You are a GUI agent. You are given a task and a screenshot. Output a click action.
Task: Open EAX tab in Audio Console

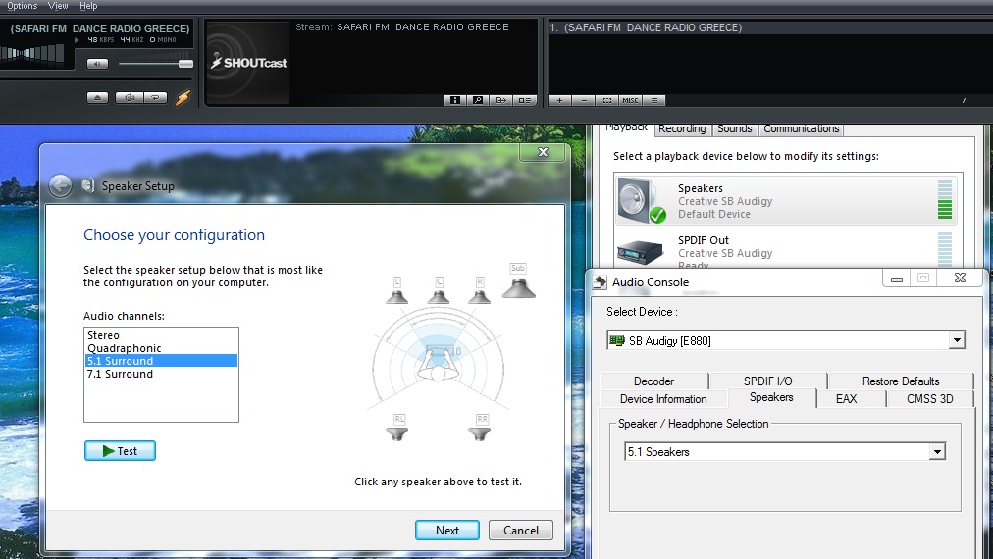pyautogui.click(x=846, y=399)
